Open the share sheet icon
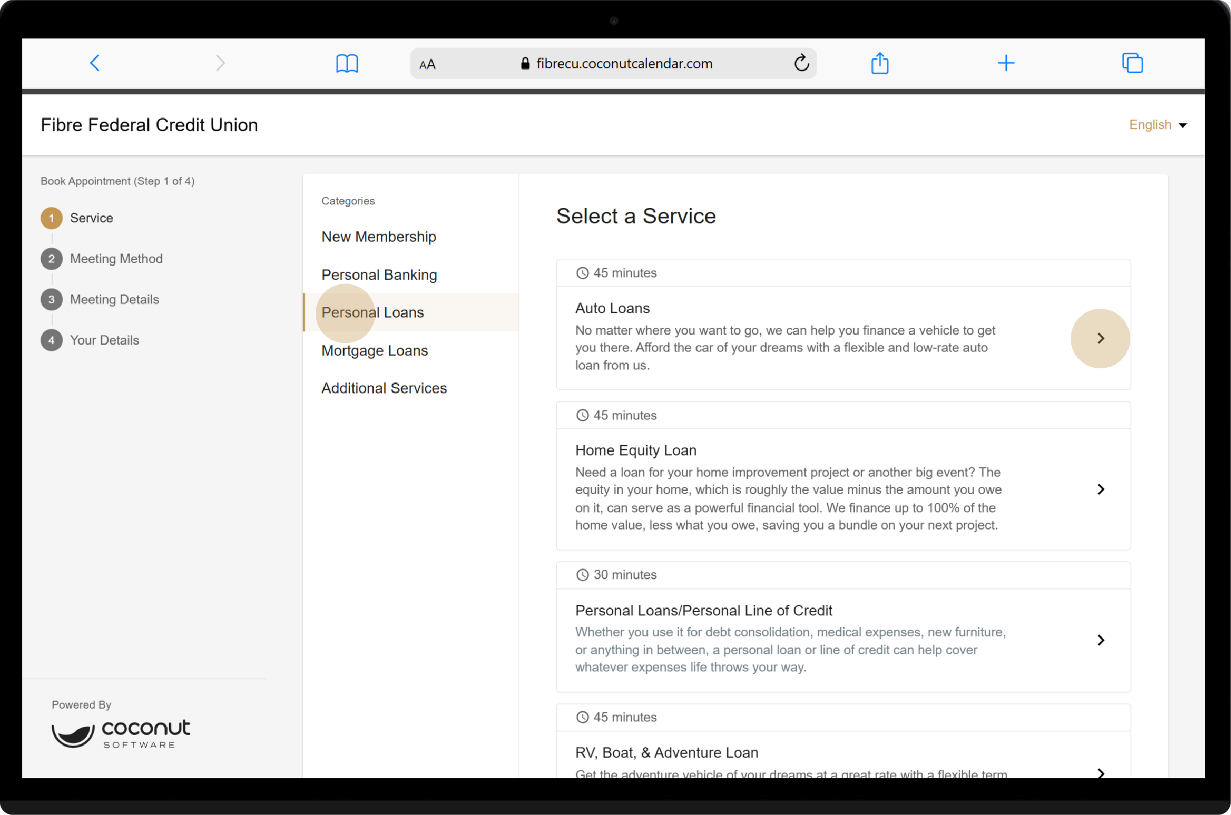1231x815 pixels. coord(879,63)
